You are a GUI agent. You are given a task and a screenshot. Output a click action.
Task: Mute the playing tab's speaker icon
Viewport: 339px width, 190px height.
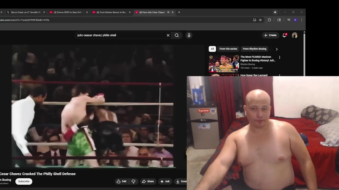coord(168,12)
